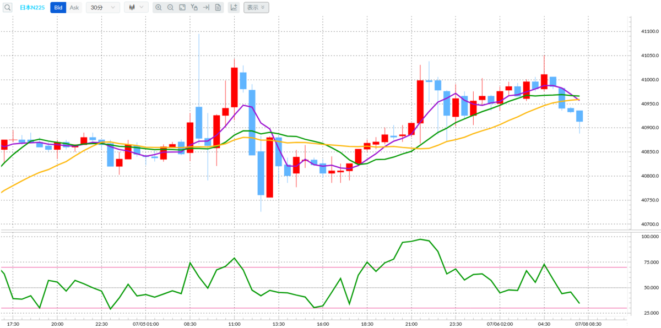Expand the 表示 display menu
This screenshot has width=661, height=328.
[x=256, y=7]
